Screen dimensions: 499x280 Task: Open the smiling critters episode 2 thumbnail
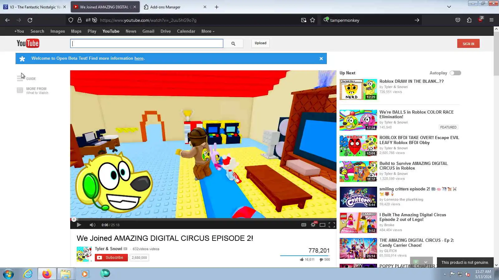click(x=358, y=197)
